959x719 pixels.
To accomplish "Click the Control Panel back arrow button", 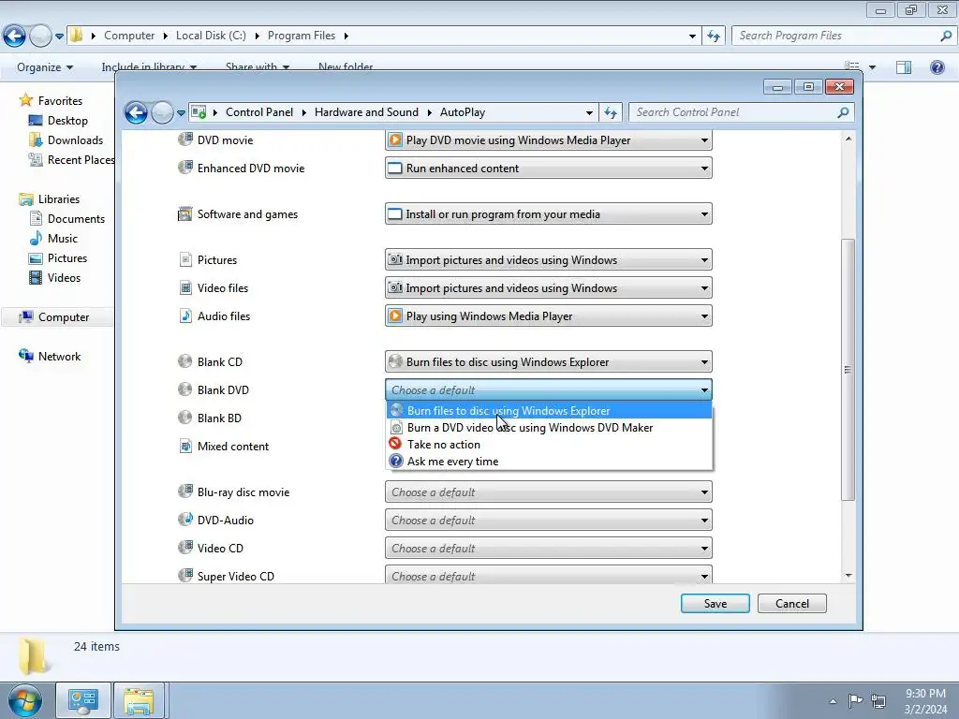I will click(x=136, y=112).
